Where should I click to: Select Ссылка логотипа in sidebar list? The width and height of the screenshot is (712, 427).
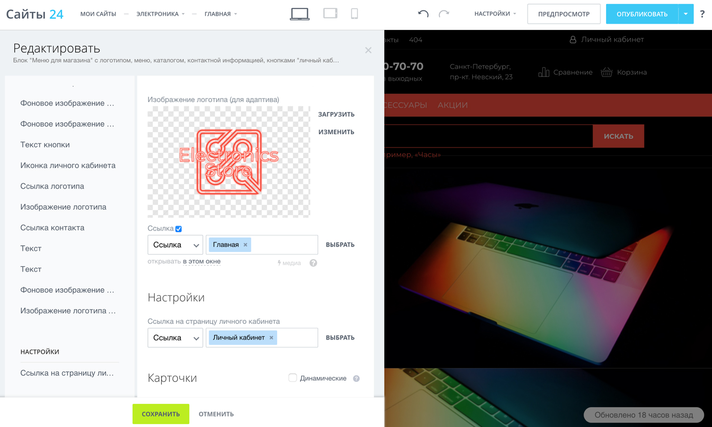52,186
